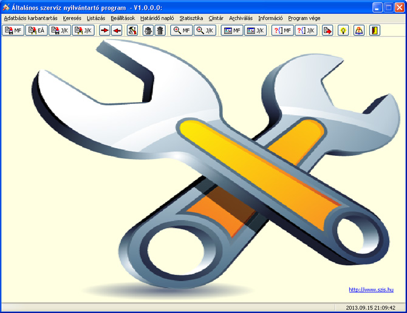
Task: Follow the http://www.szis.hu link
Action: coord(371,290)
